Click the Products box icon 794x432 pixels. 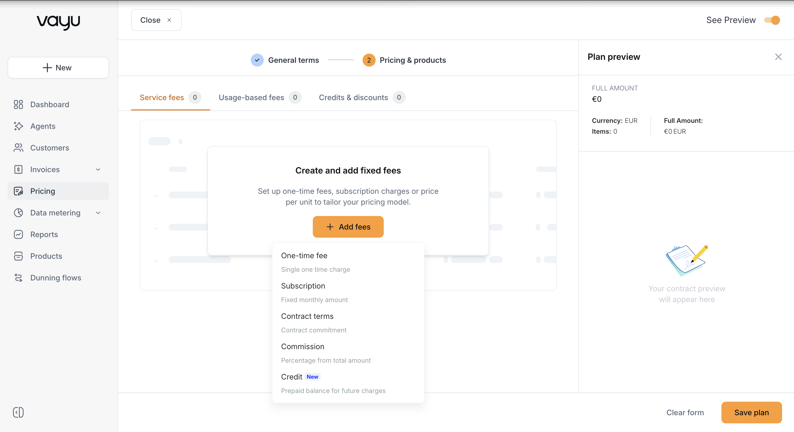coord(18,256)
